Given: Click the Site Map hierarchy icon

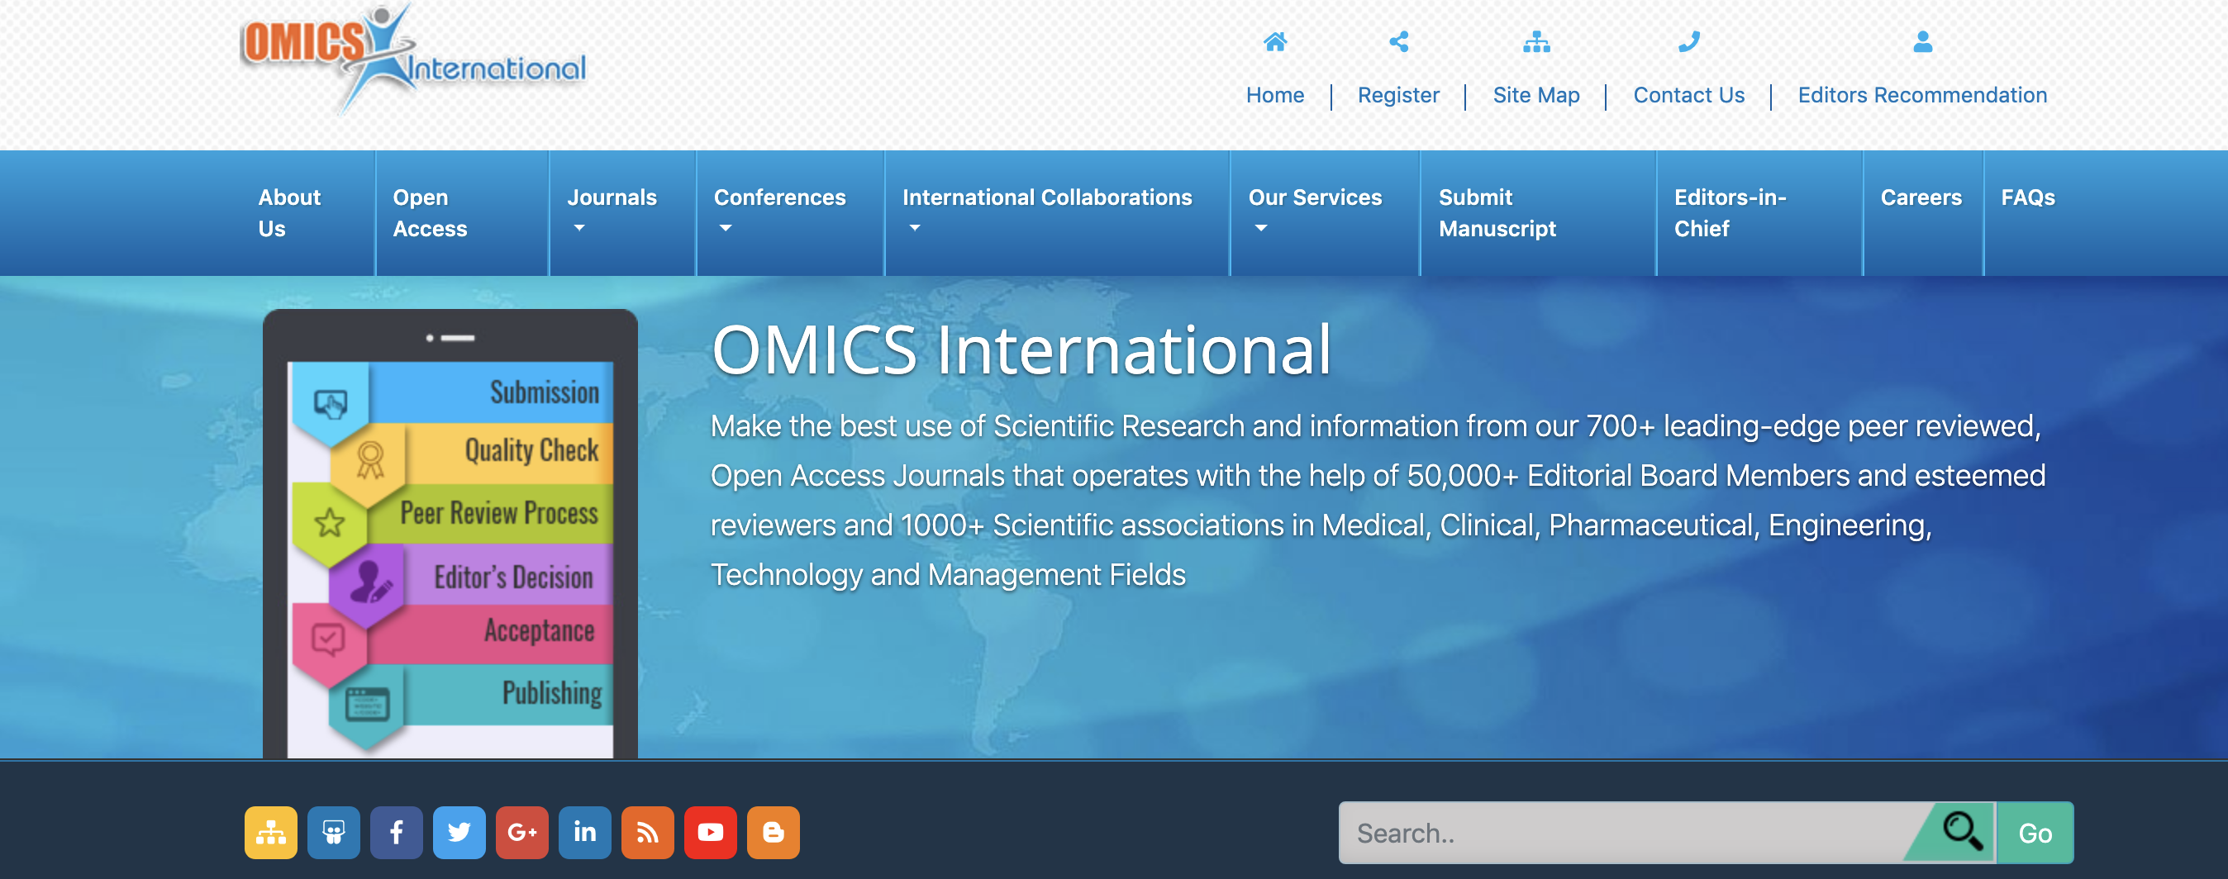Looking at the screenshot, I should [x=1536, y=41].
